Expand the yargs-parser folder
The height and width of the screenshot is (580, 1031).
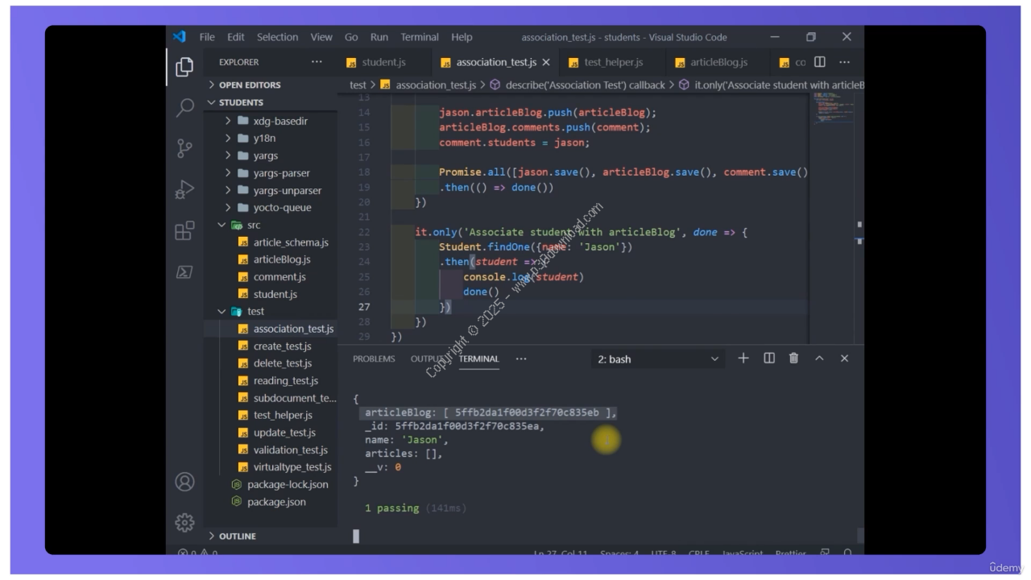pyautogui.click(x=271, y=172)
